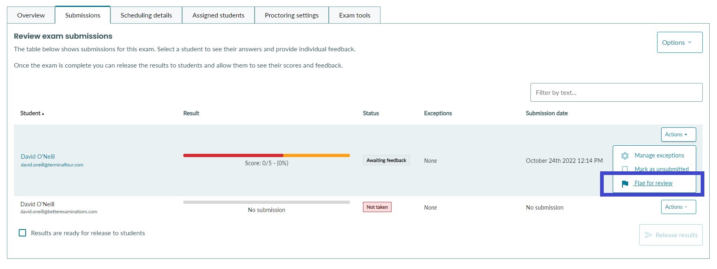This screenshot has height=269, width=717.
Task: Click David O'Neill name in Not taken row
Action: coord(37,204)
